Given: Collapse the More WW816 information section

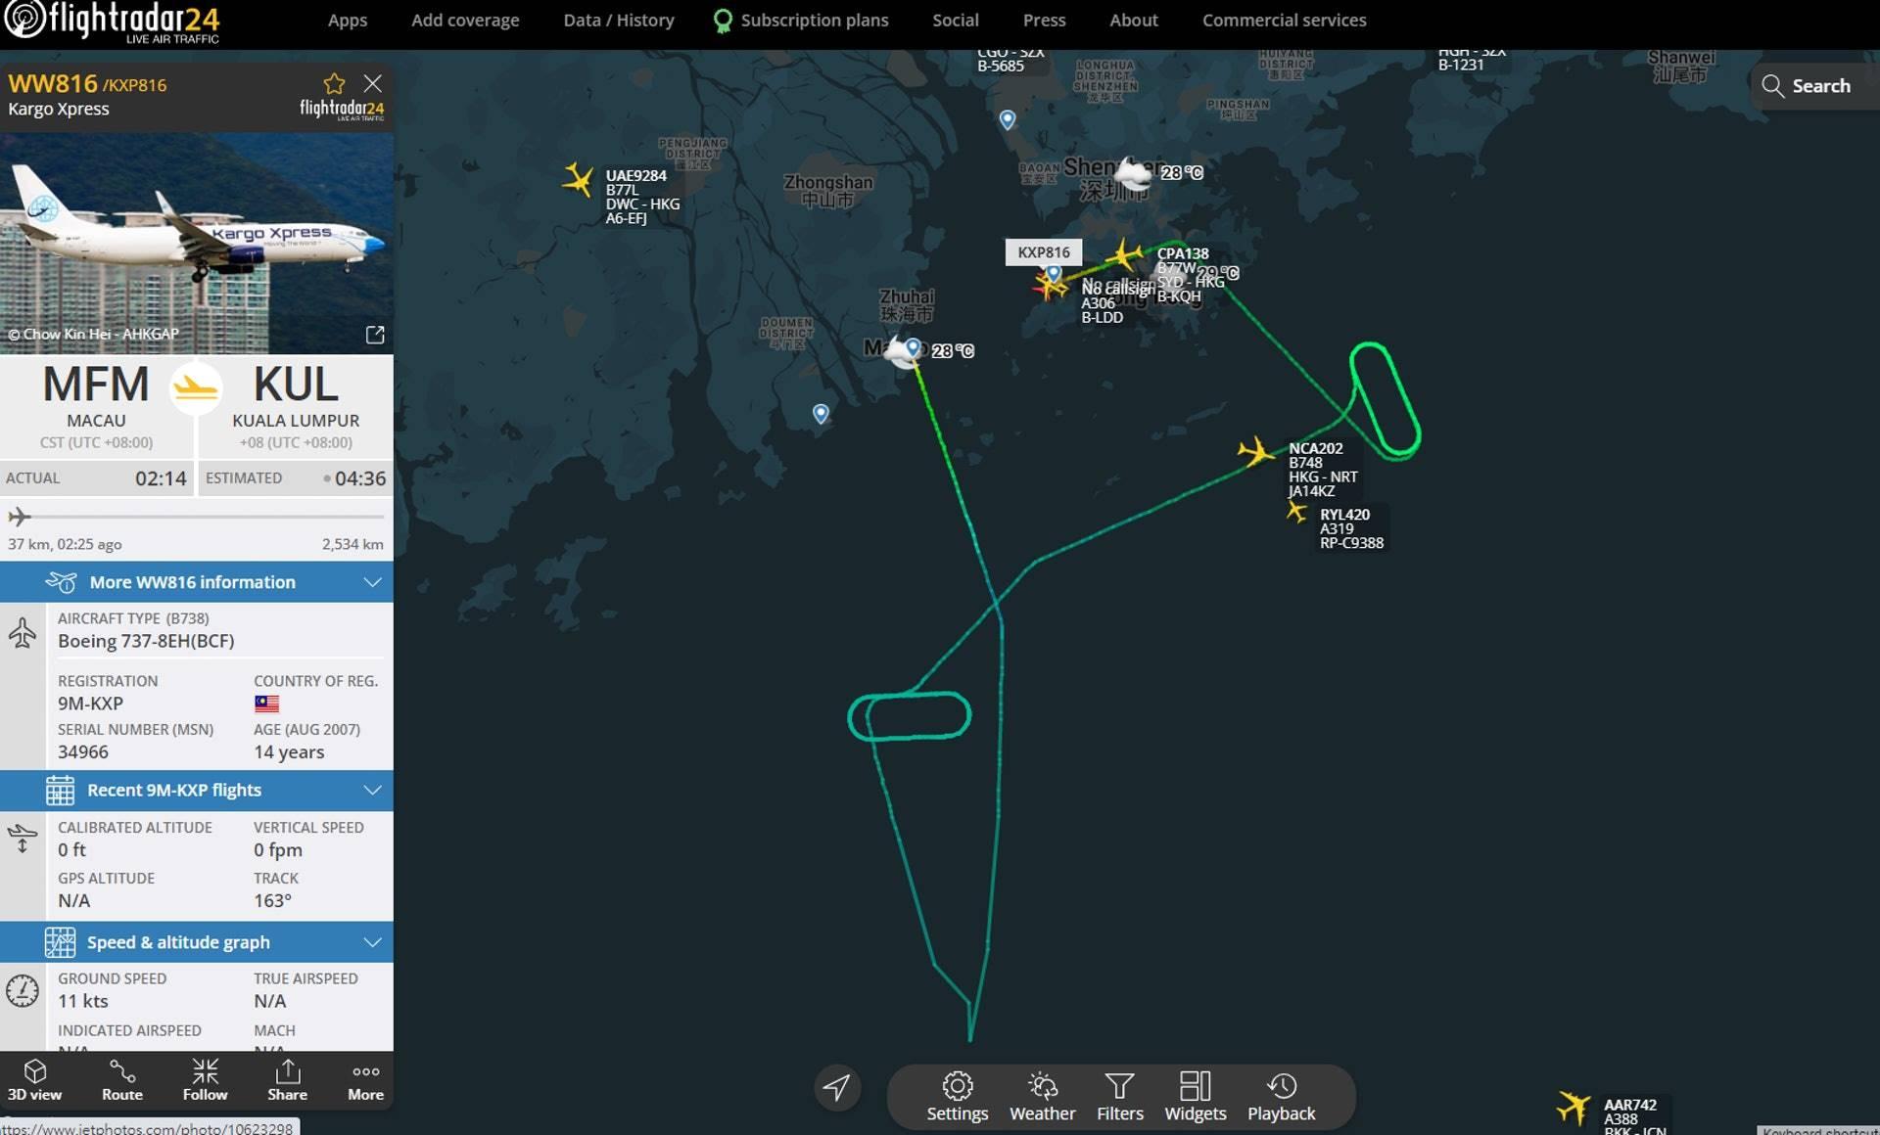Looking at the screenshot, I should pos(371,581).
